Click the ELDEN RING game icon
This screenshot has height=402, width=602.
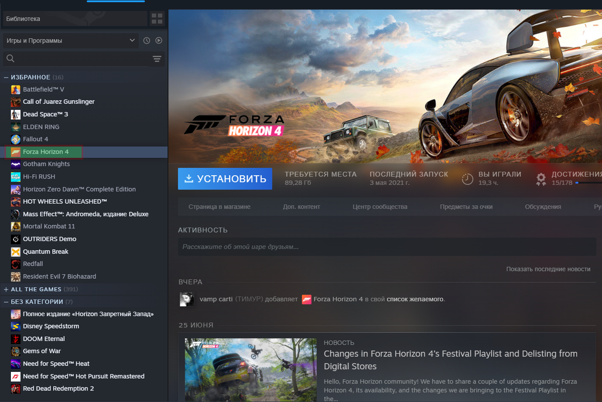[x=16, y=127]
